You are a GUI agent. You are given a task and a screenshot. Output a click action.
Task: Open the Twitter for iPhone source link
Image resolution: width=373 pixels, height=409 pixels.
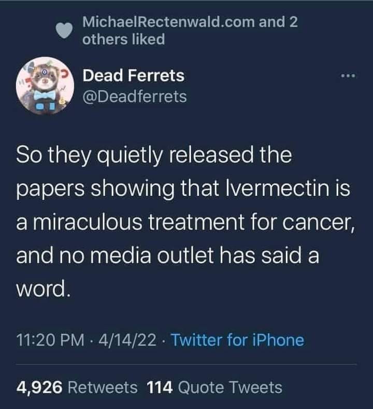(237, 340)
